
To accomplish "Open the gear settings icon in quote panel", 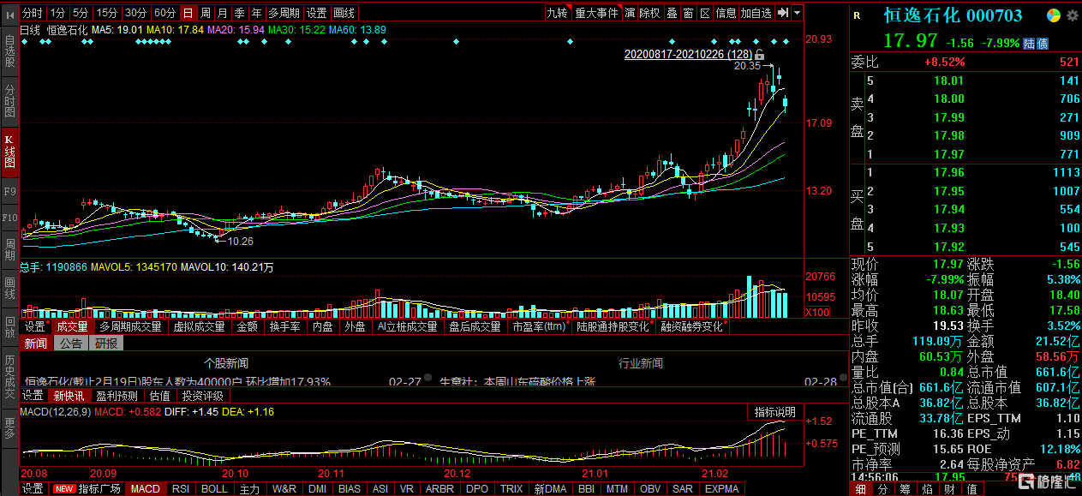I will [x=1071, y=15].
